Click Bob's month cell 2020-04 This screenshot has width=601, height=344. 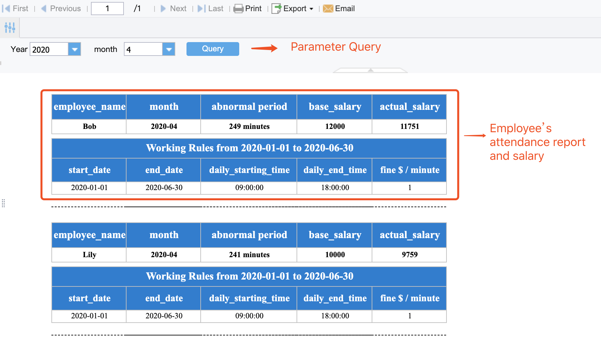point(164,126)
